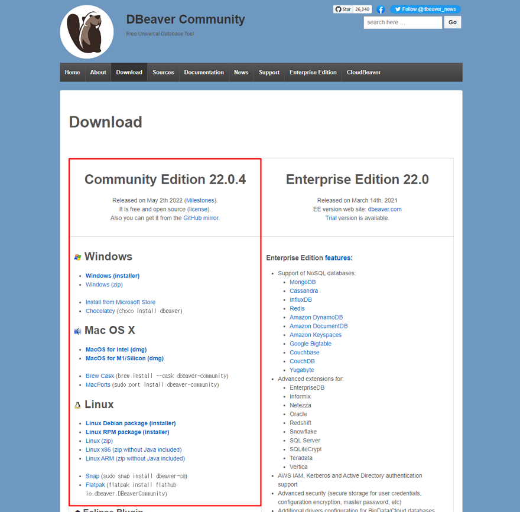The width and height of the screenshot is (520, 512).
Task: Open the Cassandra link
Action: tap(304, 291)
